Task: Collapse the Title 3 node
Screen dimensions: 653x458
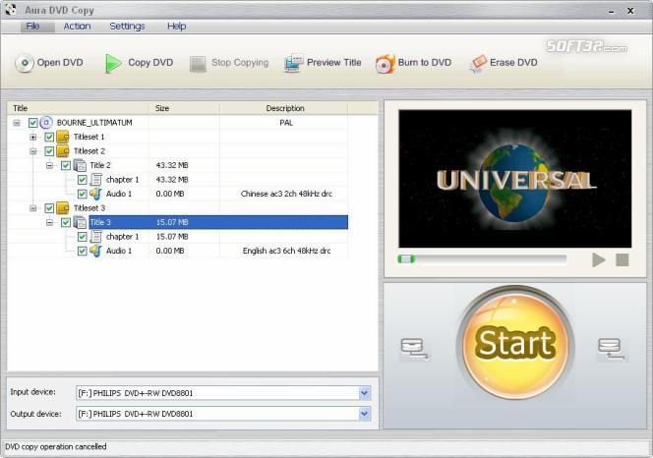Action: 49,222
